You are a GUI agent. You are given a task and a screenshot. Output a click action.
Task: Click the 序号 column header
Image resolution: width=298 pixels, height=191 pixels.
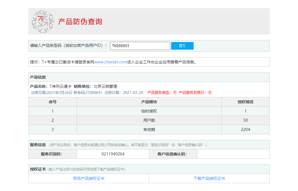click(x=53, y=102)
